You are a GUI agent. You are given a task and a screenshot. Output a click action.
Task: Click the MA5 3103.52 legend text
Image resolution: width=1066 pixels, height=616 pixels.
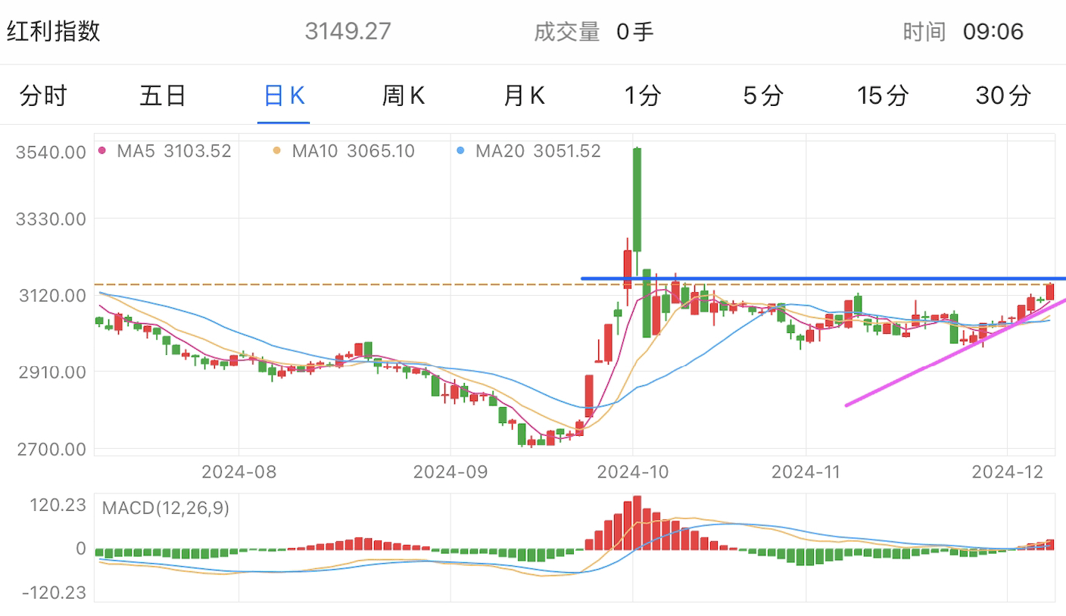pos(174,151)
